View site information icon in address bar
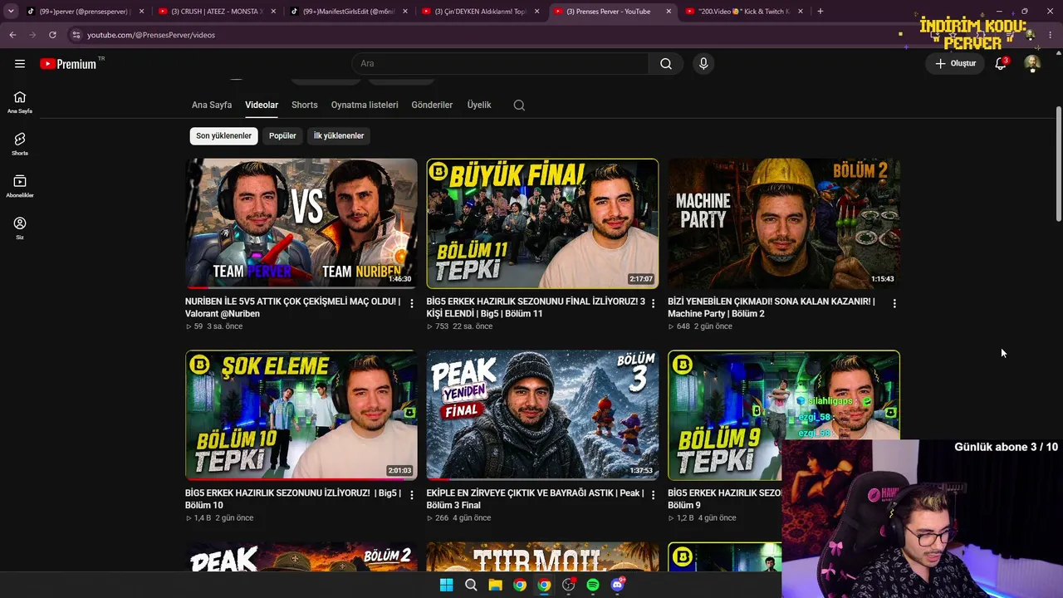Screen dimensions: 1063x598 [76, 35]
